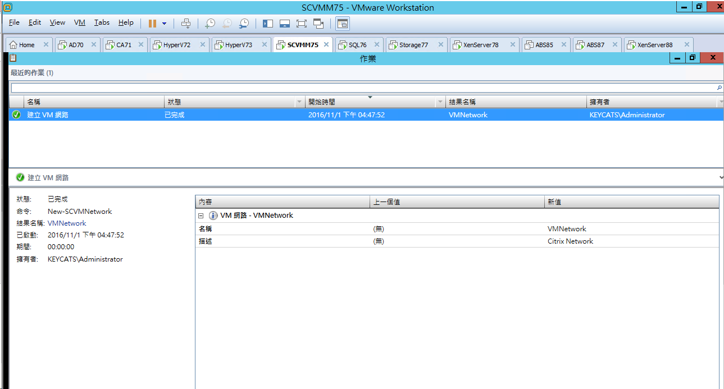This screenshot has width=724, height=389.
Task: Switch to the CA71 tab
Action: tap(124, 45)
